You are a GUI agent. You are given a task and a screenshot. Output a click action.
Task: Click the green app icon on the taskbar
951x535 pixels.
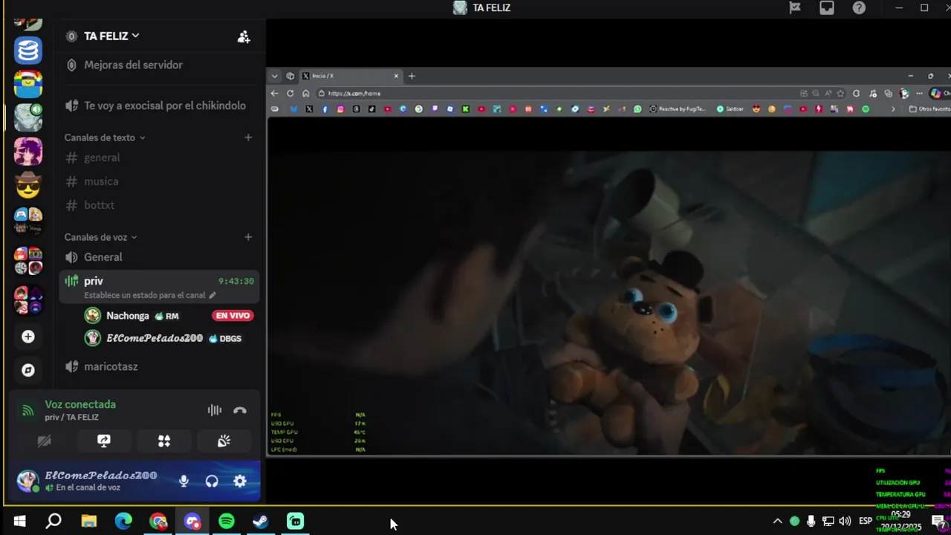pos(296,522)
